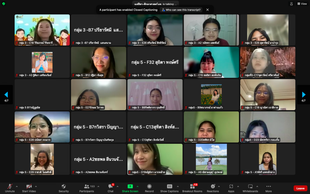Start recording with the Record button
The image size is (310, 194).
tap(149, 188)
